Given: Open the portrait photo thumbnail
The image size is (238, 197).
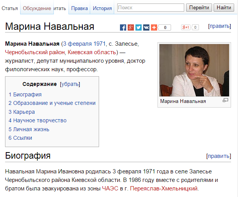Looking at the screenshot, I should 194,70.
